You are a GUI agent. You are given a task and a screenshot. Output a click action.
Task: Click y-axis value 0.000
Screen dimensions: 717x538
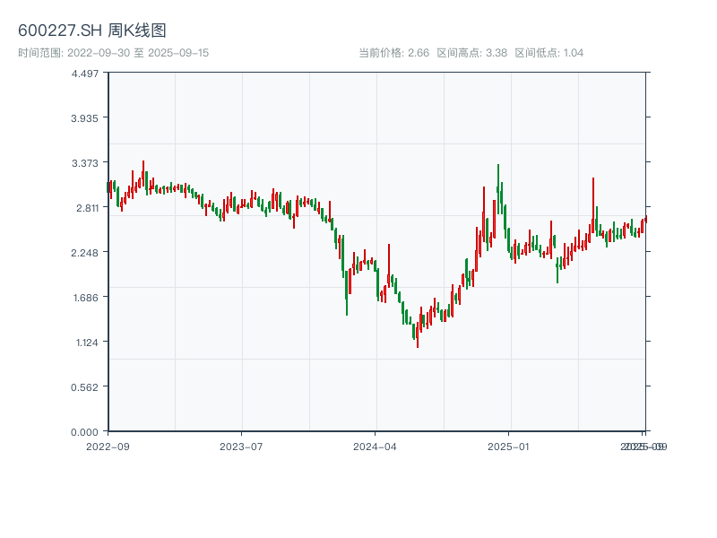[84, 432]
